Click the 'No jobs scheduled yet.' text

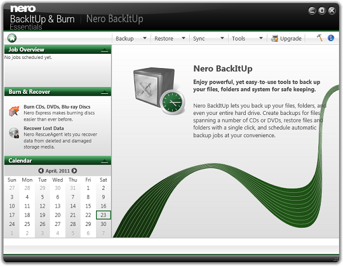tap(28, 57)
